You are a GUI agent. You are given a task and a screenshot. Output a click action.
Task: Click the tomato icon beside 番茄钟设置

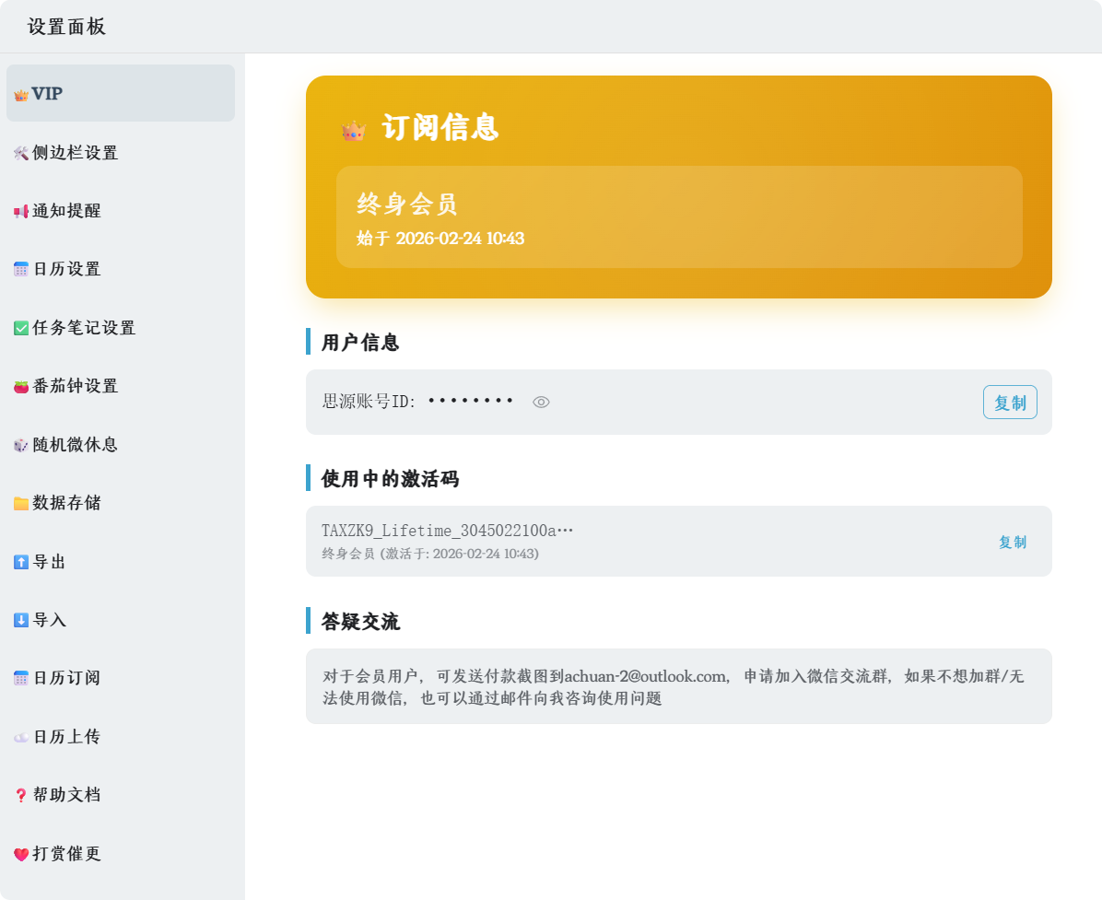21,386
